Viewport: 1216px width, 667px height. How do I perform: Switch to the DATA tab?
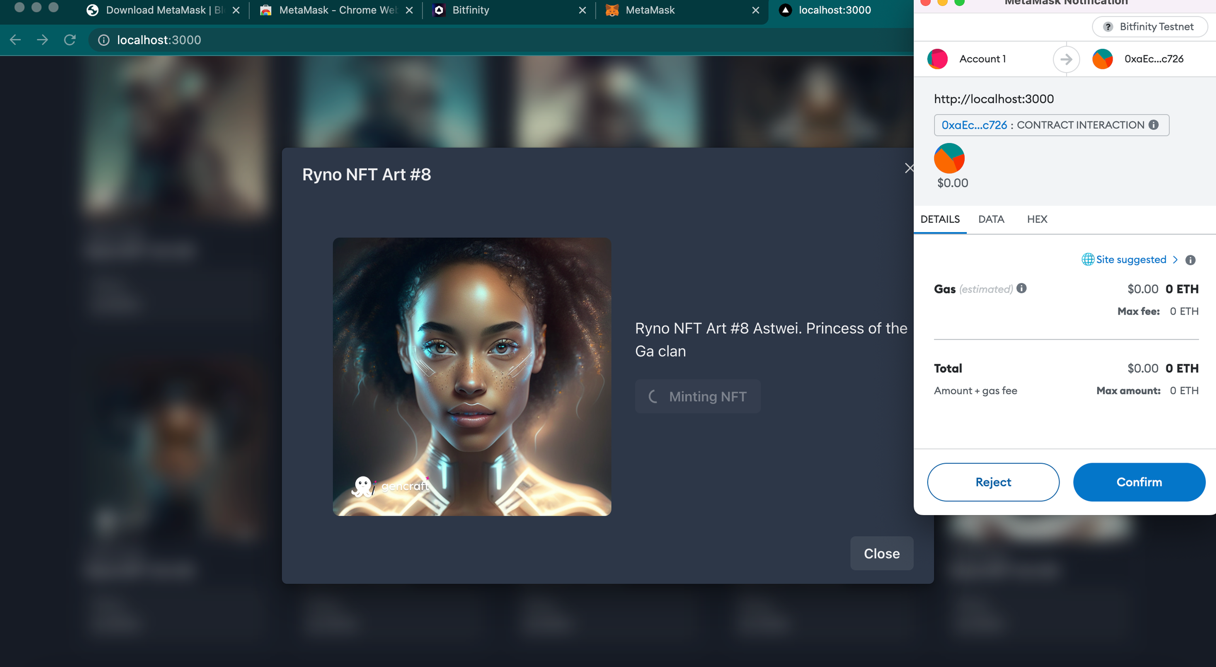click(x=991, y=219)
